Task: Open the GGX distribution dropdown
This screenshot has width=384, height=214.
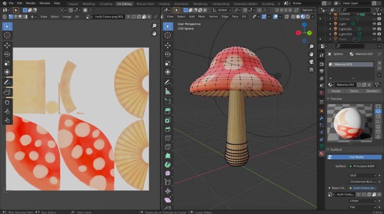Action: pyautogui.click(x=363, y=175)
